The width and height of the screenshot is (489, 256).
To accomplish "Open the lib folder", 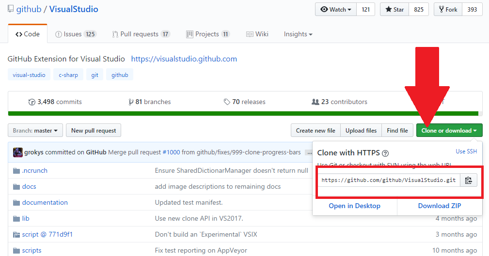I will tap(26, 219).
